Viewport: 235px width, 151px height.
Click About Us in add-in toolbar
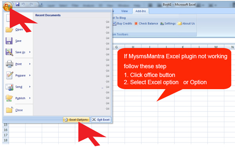click(x=186, y=23)
